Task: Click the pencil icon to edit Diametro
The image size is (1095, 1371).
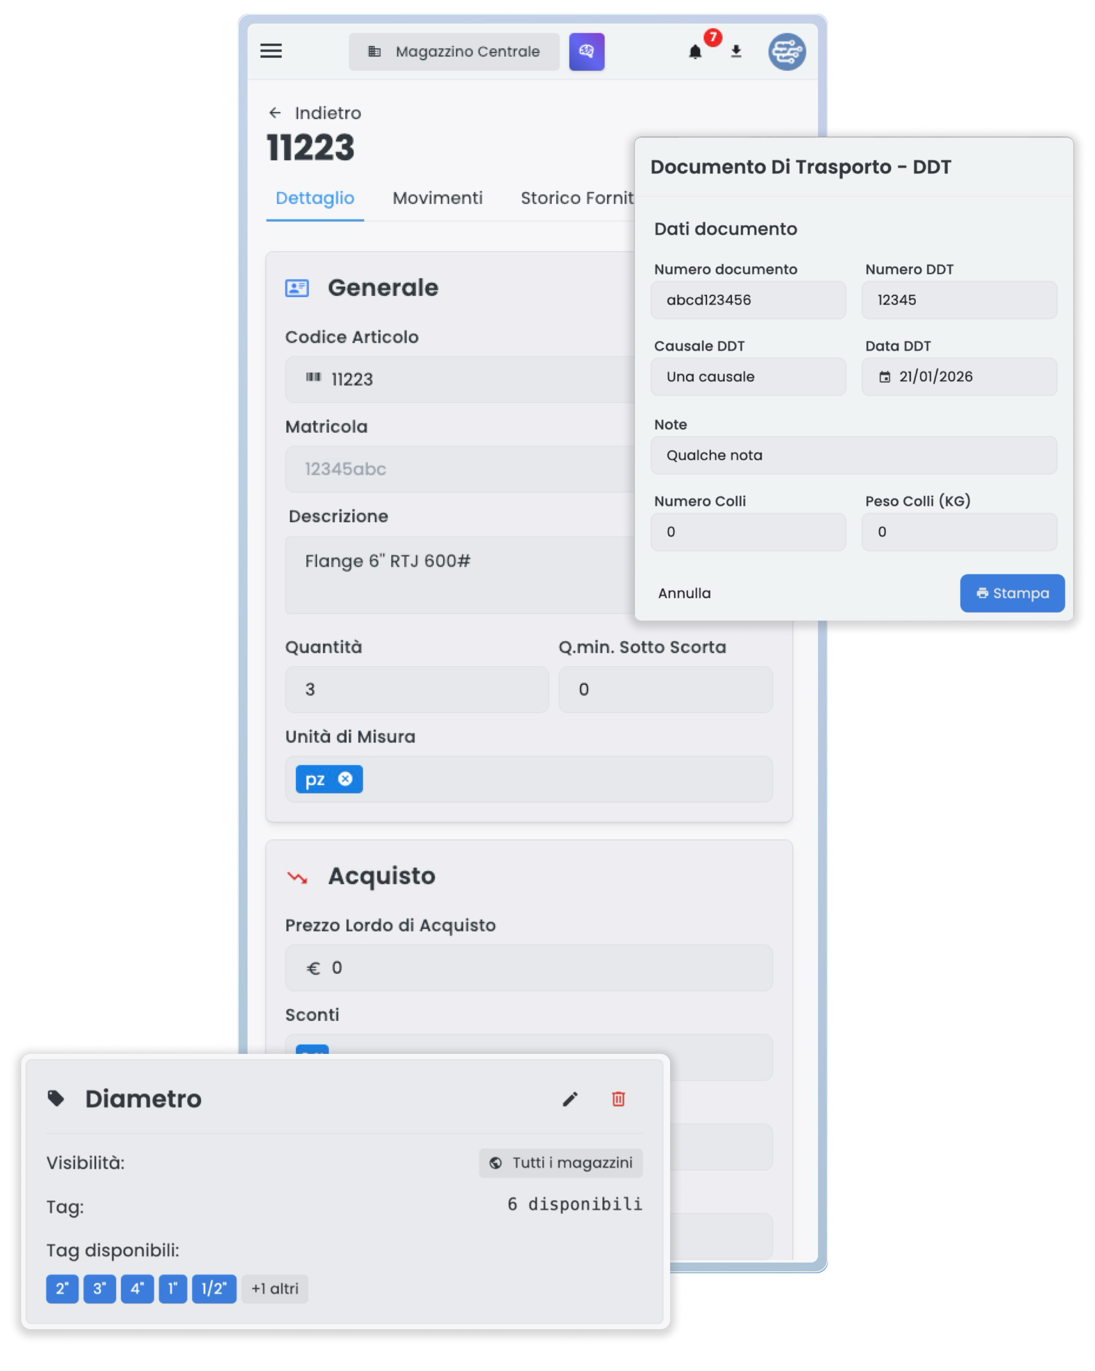Action: (x=570, y=1099)
